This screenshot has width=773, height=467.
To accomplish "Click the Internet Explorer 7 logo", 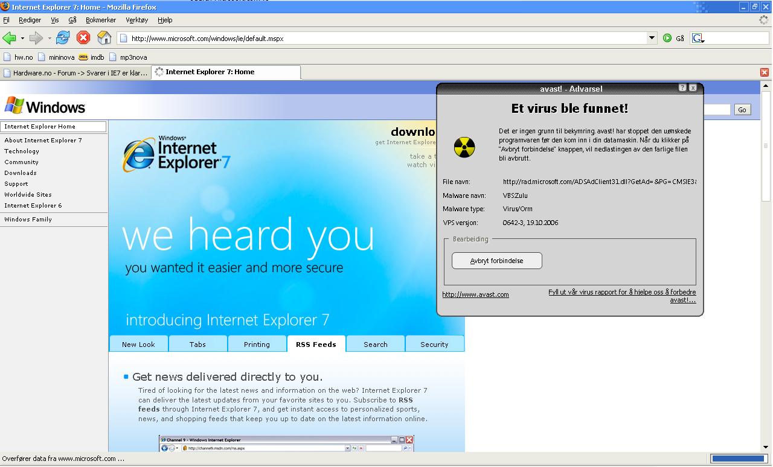I will click(176, 154).
